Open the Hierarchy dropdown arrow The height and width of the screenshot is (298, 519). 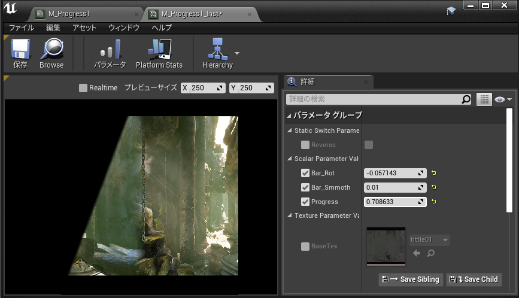237,53
